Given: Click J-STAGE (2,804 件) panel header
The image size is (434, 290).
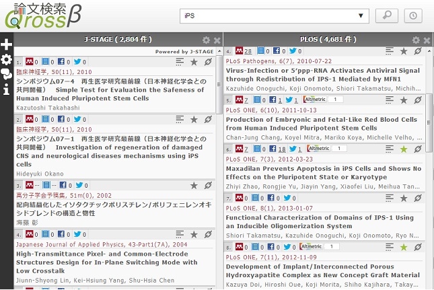Looking at the screenshot, I should point(118,40).
